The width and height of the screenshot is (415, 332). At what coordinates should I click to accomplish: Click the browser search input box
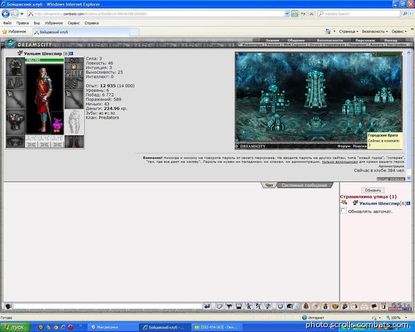coord(360,14)
